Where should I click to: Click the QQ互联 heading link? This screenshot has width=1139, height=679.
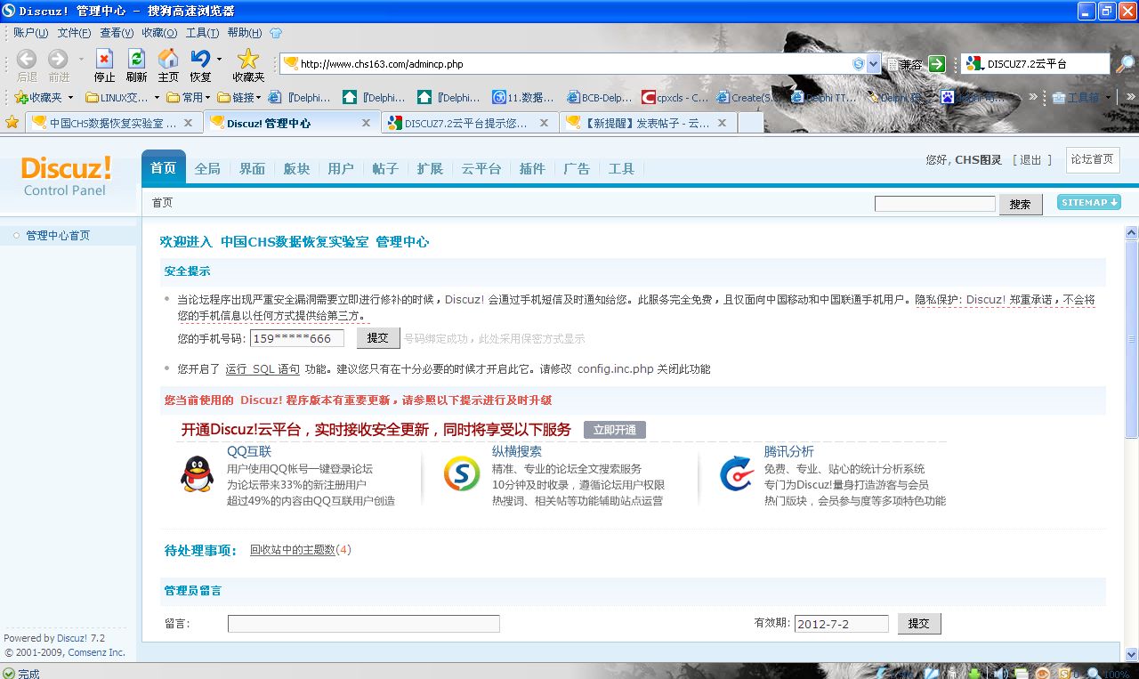click(249, 451)
